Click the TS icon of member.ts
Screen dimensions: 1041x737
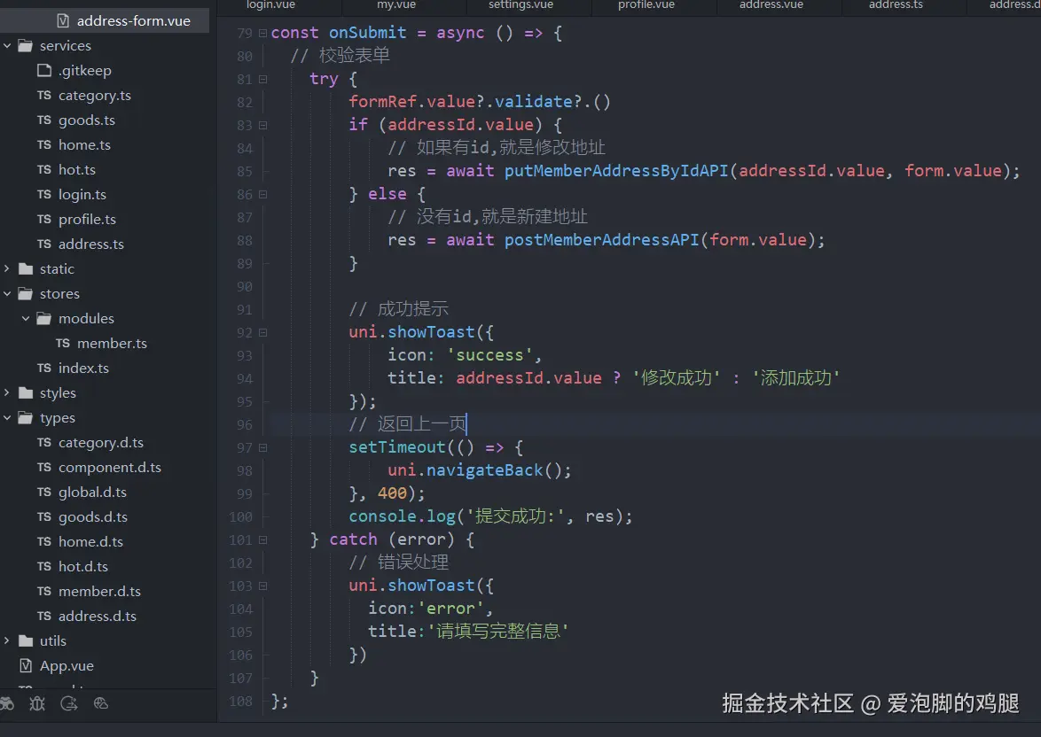coord(63,343)
